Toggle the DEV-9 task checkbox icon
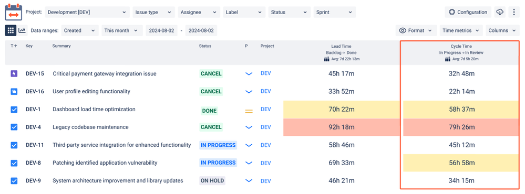Screen dimensions: 525x194 coord(14,181)
